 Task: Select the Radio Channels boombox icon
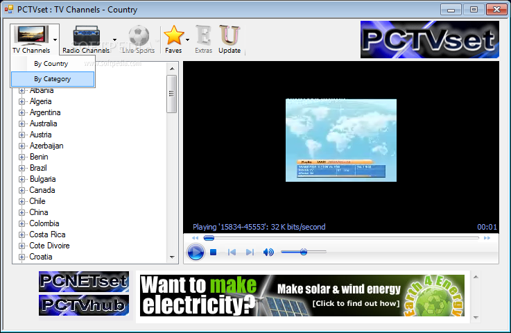87,36
